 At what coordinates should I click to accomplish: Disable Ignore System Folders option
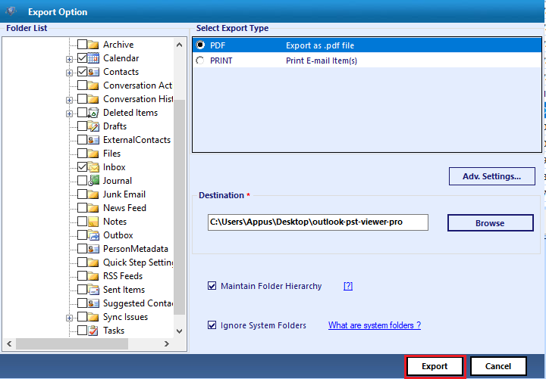pyautogui.click(x=212, y=325)
